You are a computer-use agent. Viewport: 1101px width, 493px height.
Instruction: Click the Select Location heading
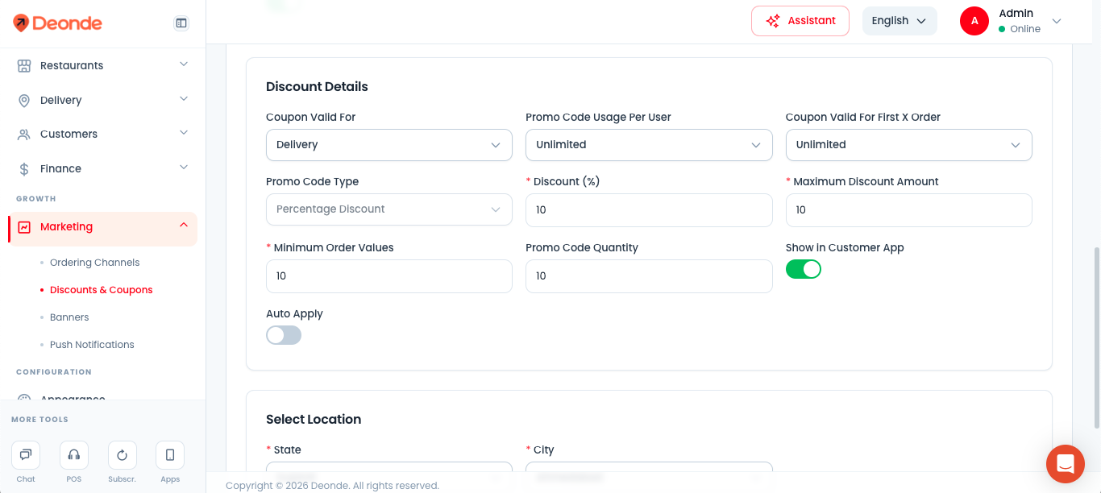pos(314,420)
